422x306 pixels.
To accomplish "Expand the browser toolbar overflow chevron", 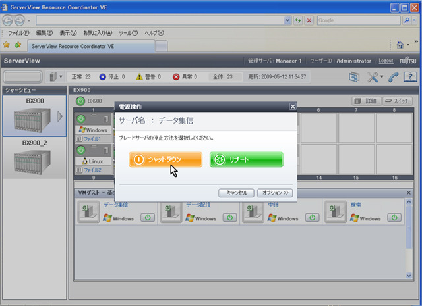I will click(416, 41).
